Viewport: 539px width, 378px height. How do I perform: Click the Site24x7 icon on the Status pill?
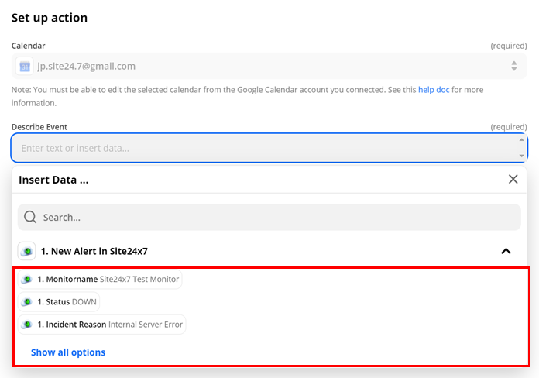tap(27, 302)
